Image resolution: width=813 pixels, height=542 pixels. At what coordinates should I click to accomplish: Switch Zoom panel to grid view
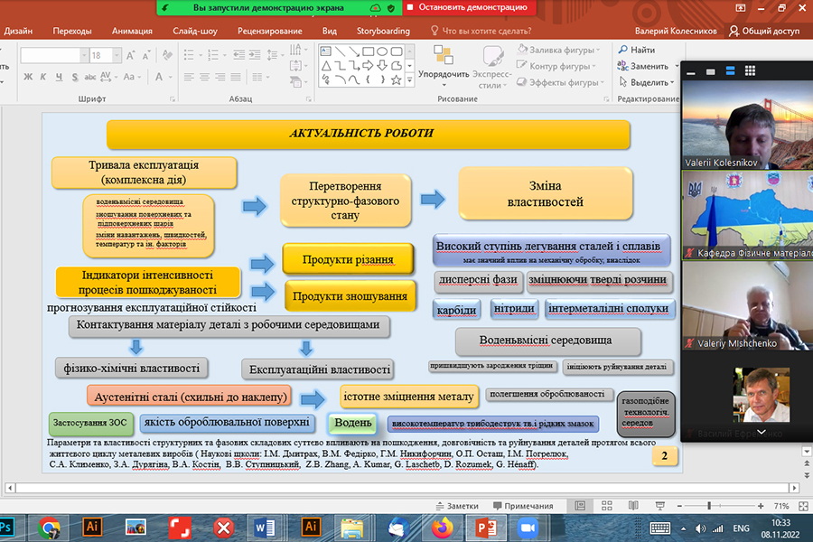tap(751, 70)
